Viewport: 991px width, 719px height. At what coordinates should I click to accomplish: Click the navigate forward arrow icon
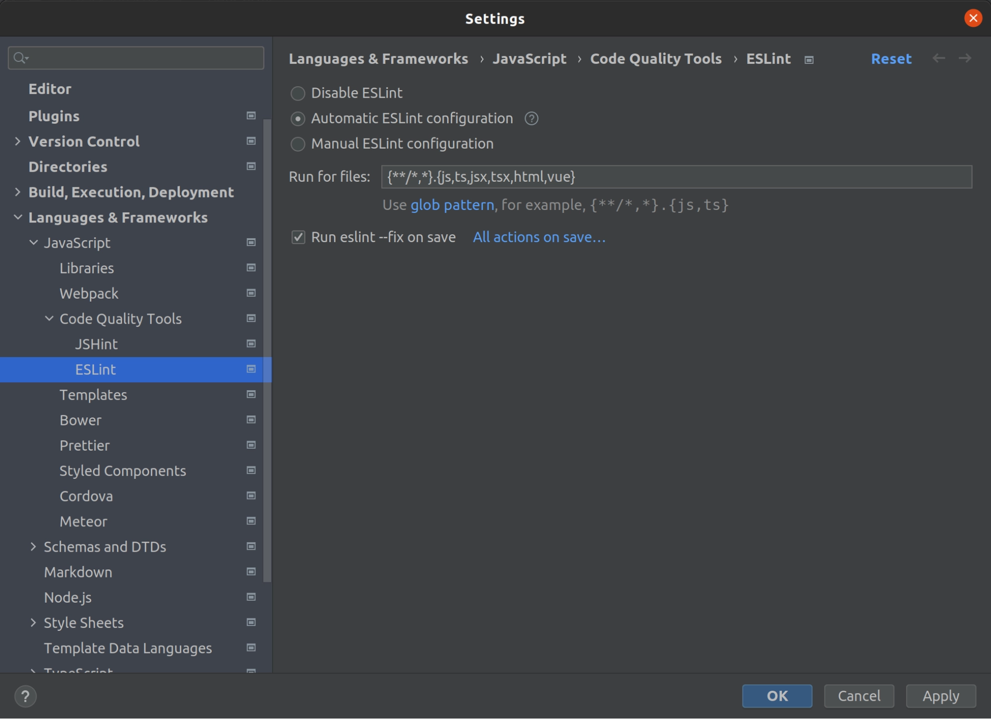click(x=965, y=58)
